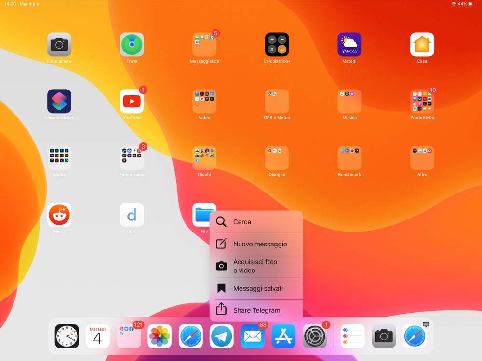Tap the 44% battery indicator

point(467,4)
